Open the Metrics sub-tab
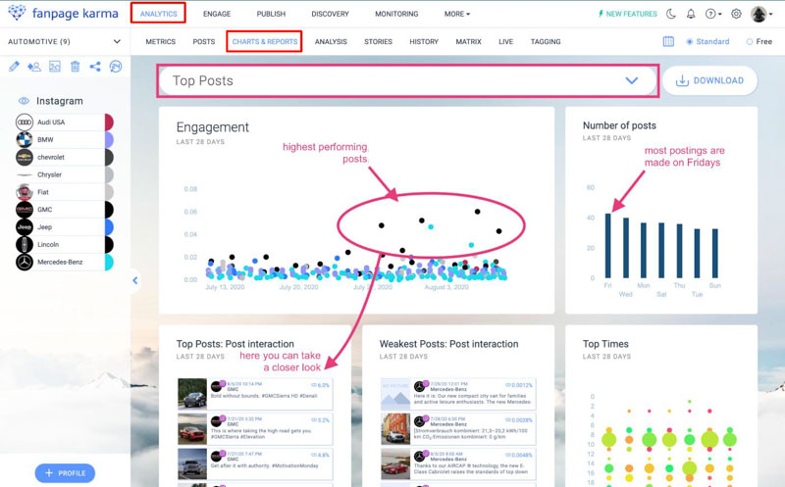785x487 pixels. tap(161, 42)
